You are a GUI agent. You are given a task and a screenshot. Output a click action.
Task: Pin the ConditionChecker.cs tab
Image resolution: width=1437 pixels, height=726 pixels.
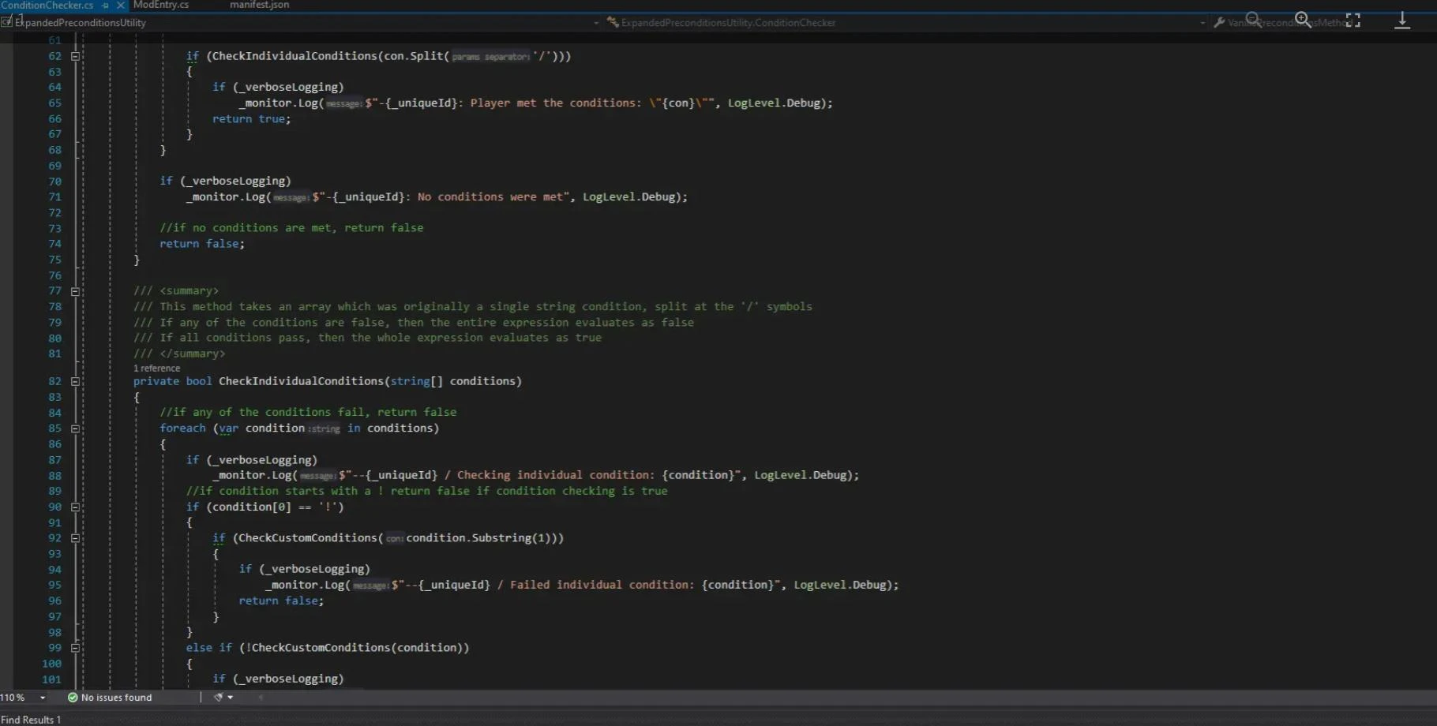tap(105, 6)
